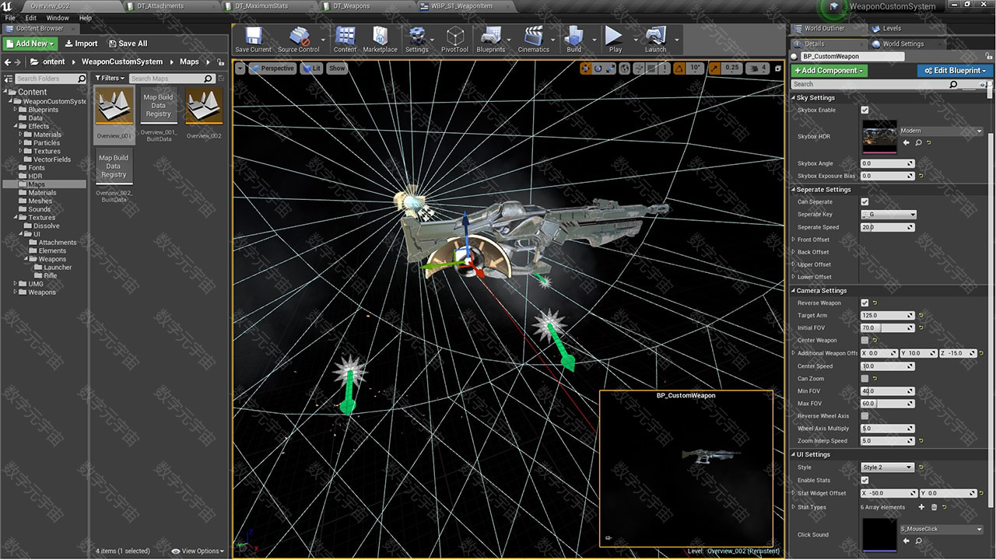Click the Launch toolbar icon
The image size is (996, 560).
click(x=656, y=40)
